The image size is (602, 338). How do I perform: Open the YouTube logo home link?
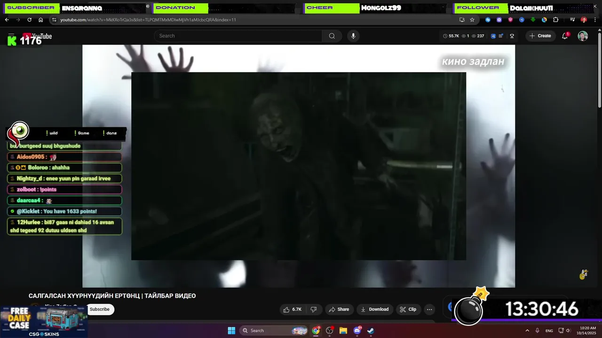(37, 36)
